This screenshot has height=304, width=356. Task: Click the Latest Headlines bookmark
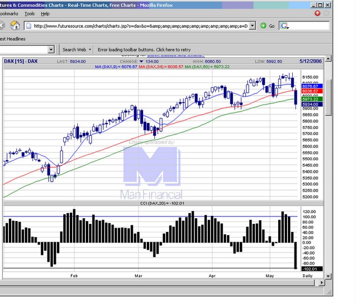13,39
